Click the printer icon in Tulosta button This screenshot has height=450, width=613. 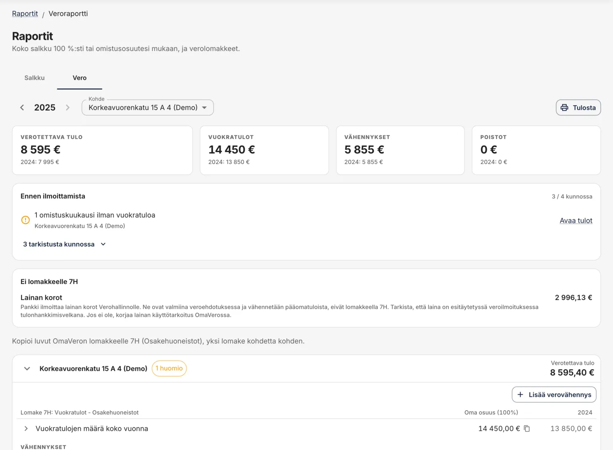click(x=564, y=107)
